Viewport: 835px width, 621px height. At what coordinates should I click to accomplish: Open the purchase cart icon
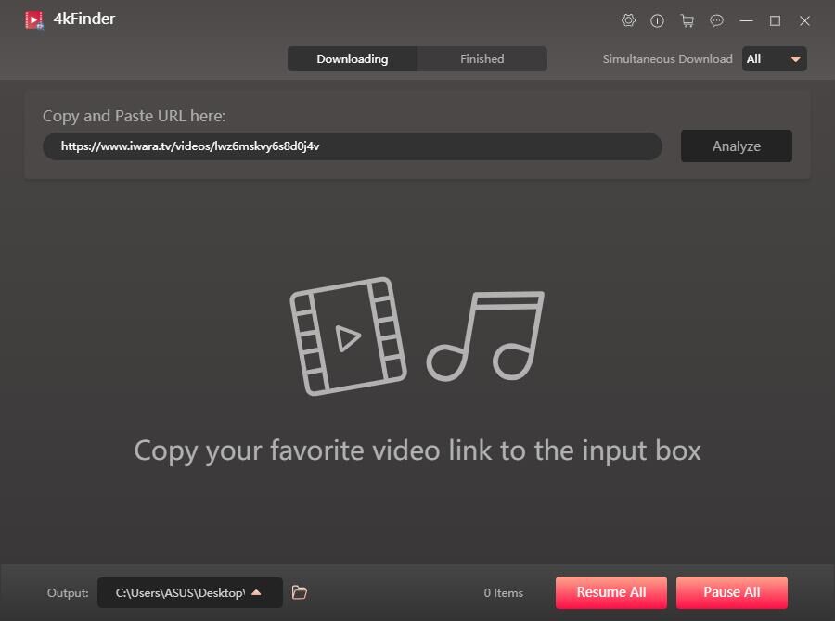point(687,20)
